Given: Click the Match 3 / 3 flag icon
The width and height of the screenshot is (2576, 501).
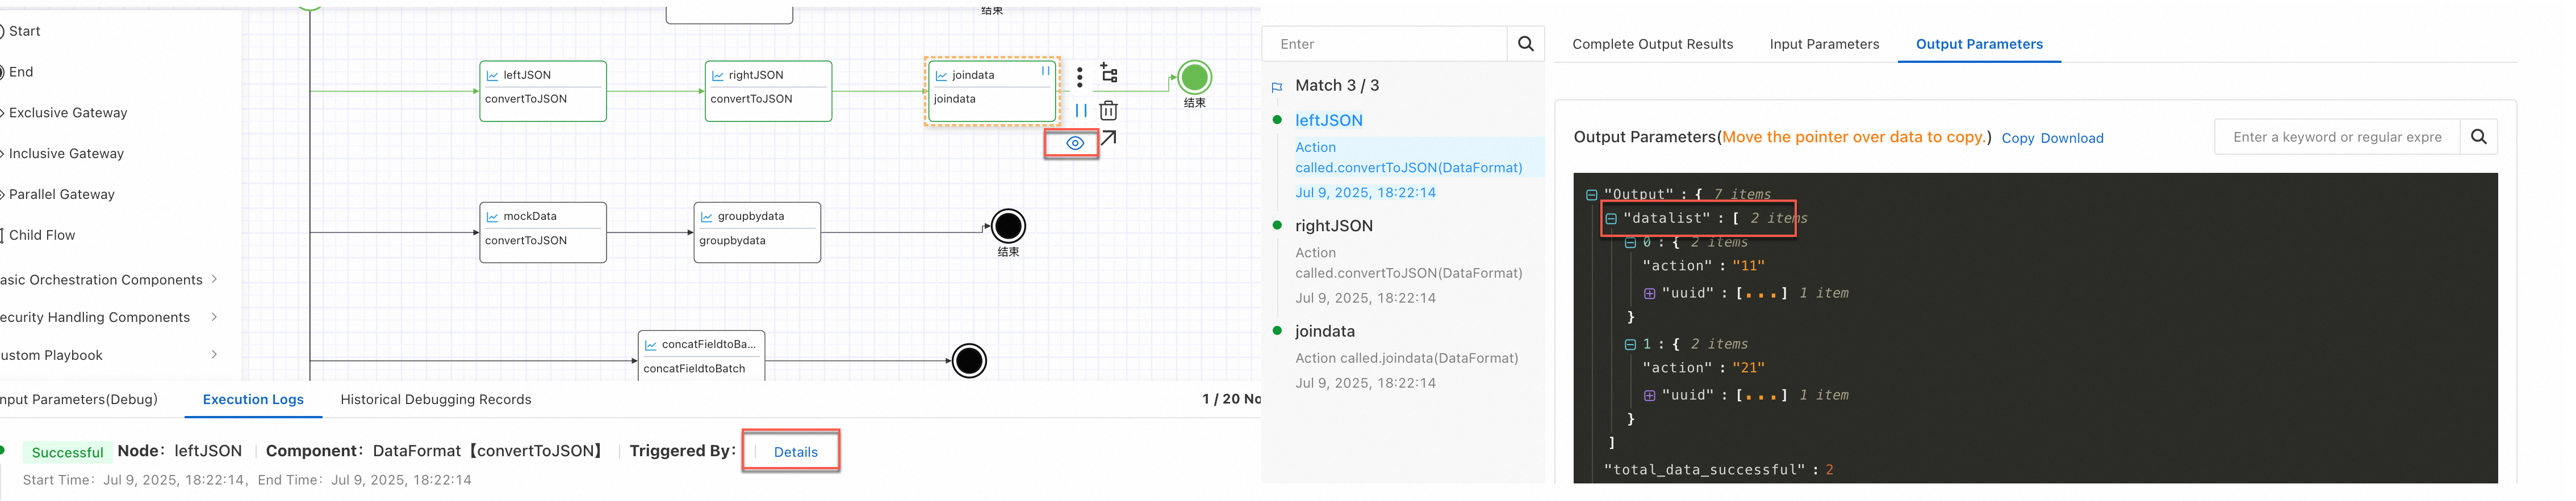Looking at the screenshot, I should point(1277,88).
